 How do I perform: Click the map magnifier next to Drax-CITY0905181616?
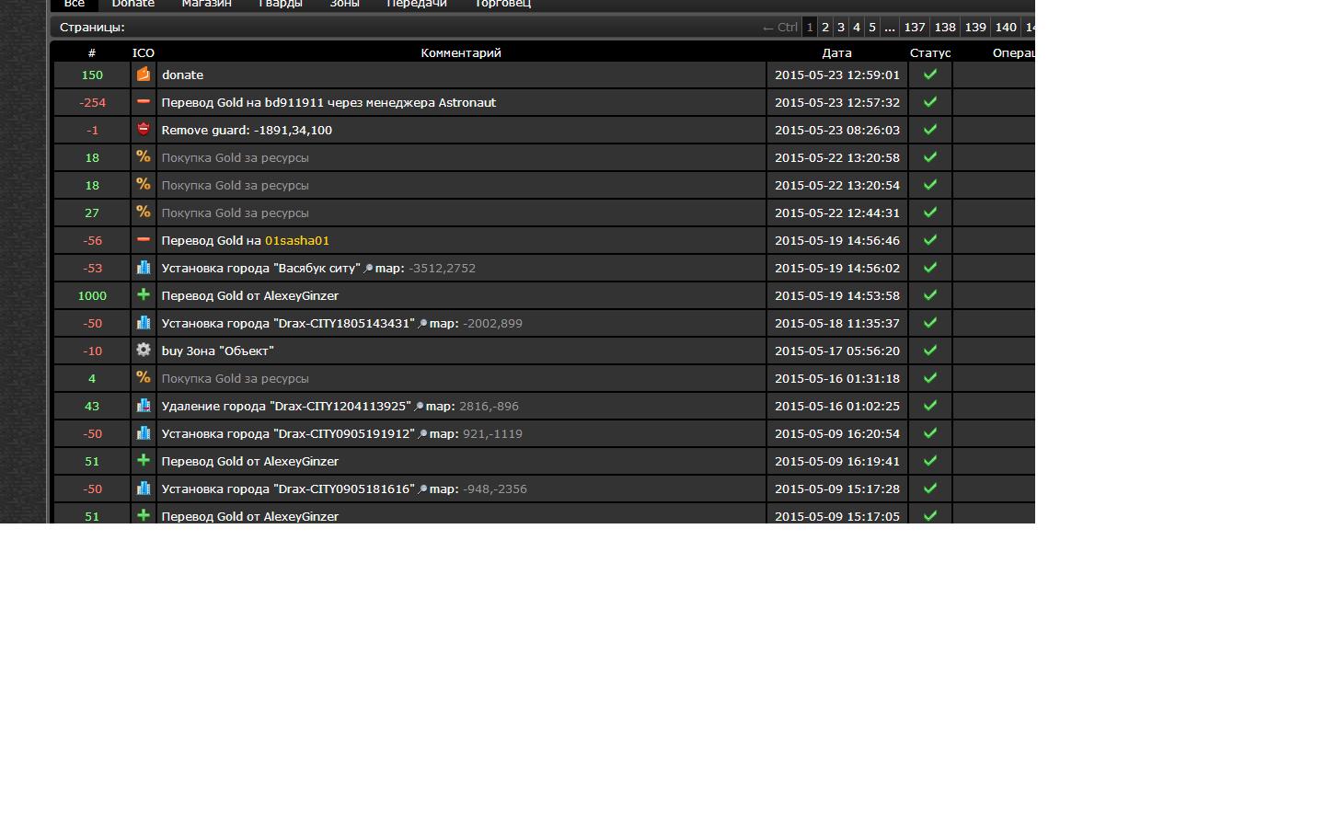click(422, 489)
